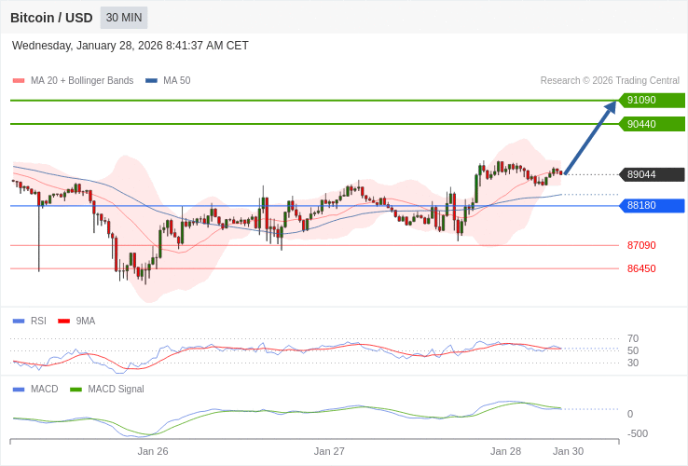This screenshot has width=688, height=466.
Task: Click the MA 20 + Bollinger Bands legend swatch
Action: [x=19, y=81]
